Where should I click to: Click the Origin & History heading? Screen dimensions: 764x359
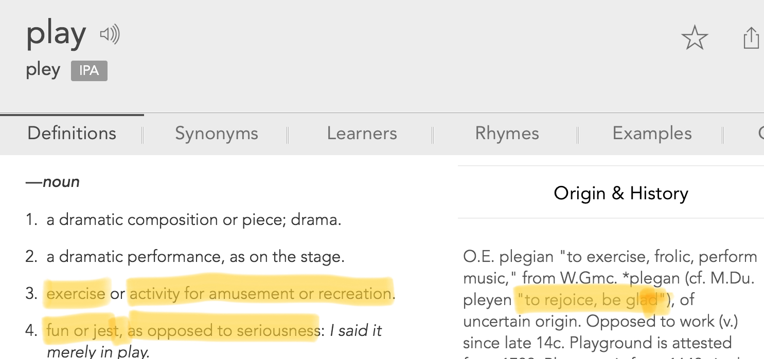tap(620, 194)
